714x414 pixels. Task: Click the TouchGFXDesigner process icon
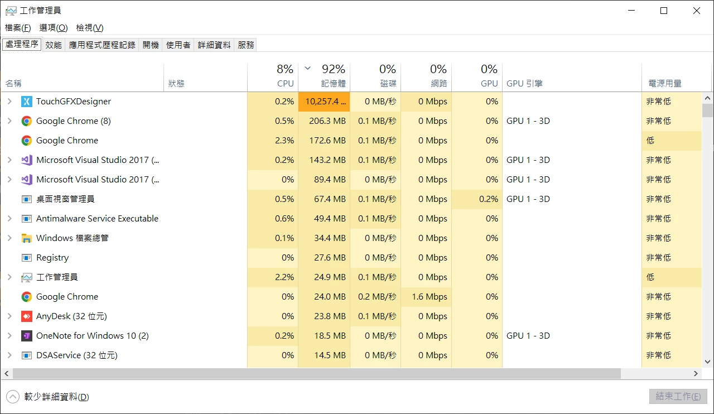point(26,102)
